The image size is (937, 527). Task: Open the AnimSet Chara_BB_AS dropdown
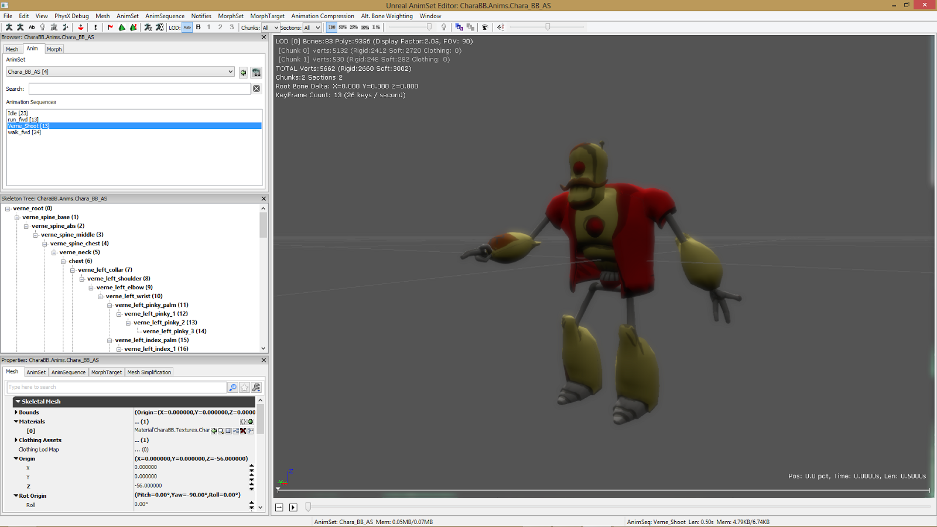(121, 72)
